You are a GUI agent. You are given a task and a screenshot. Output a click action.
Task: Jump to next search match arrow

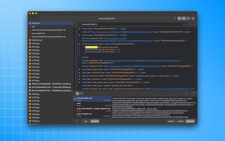[x=195, y=24]
